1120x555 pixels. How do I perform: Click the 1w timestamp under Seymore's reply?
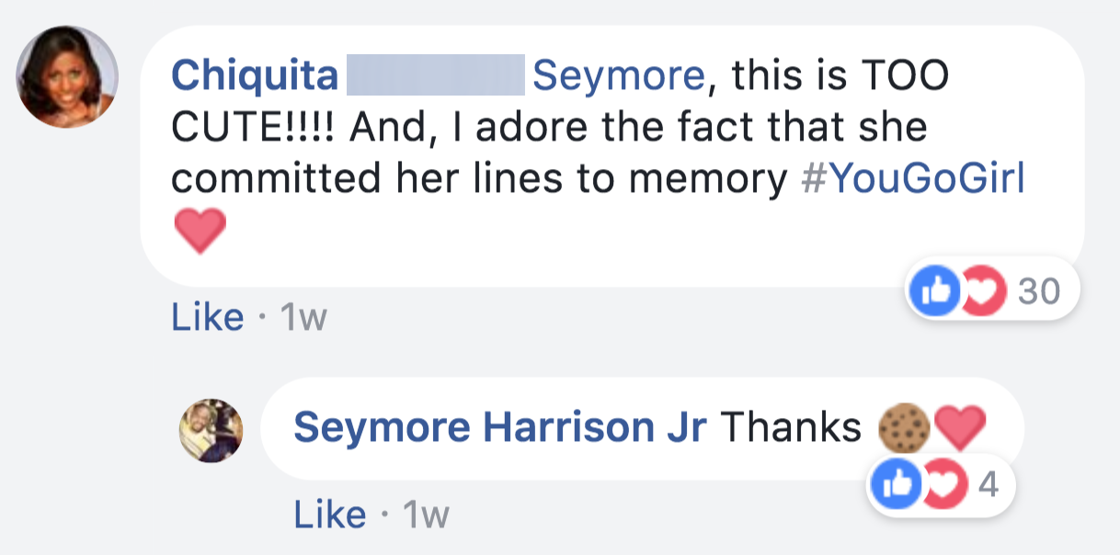(x=425, y=515)
